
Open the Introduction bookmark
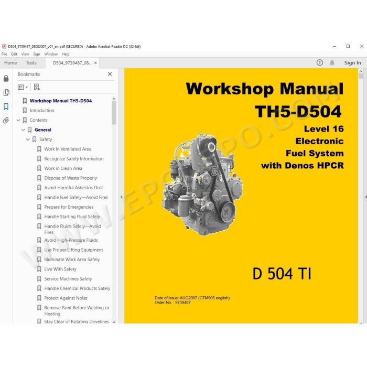(42, 111)
